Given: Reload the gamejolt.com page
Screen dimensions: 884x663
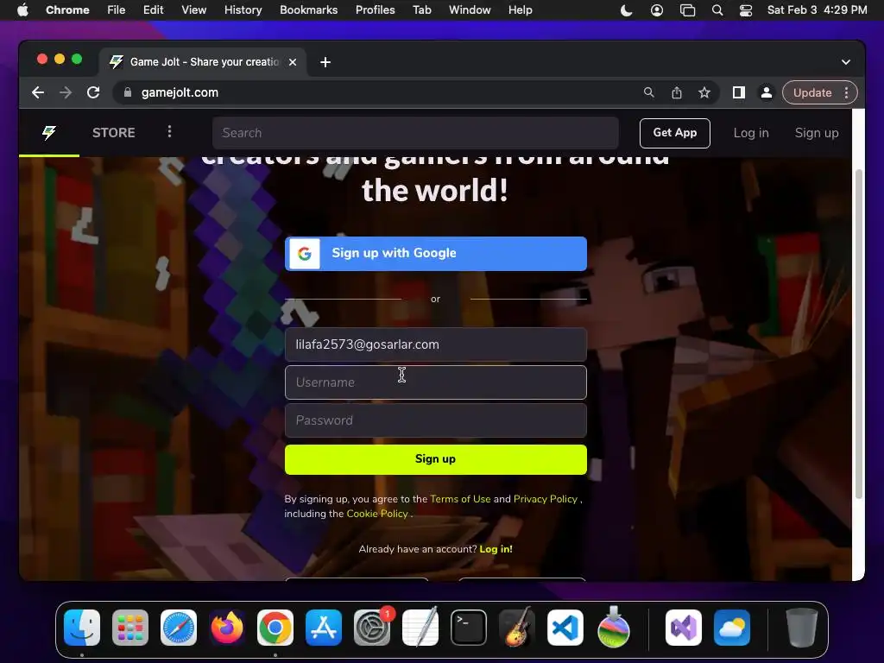Looking at the screenshot, I should [93, 92].
